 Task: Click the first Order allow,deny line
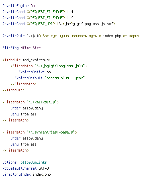pyautogui.click(x=26, y=108)
